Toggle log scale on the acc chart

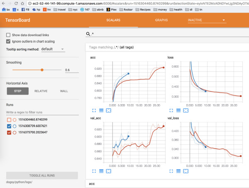coord(101,110)
